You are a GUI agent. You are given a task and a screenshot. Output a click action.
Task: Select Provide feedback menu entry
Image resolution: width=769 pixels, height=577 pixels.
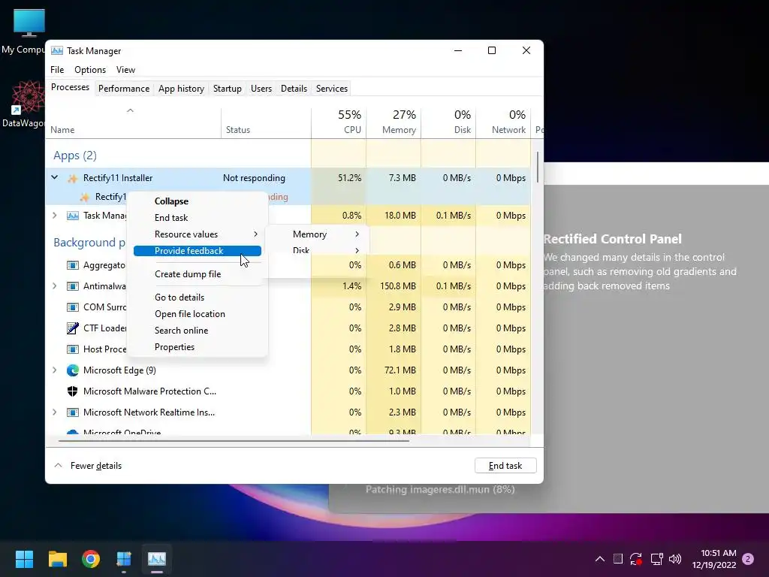[x=198, y=251]
